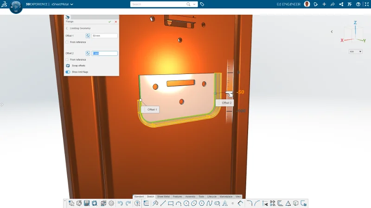This screenshot has height=208, width=371.
Task: Go back using Limiting Geometry chevron
Action: click(67, 28)
